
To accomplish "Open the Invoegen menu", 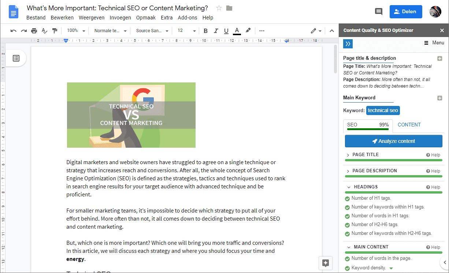I will point(119,18).
